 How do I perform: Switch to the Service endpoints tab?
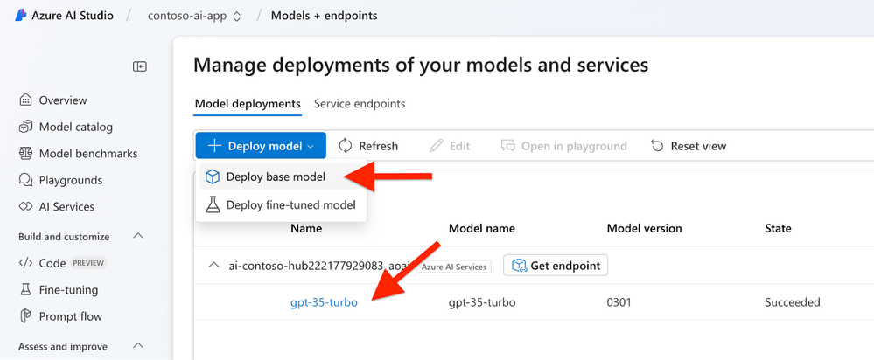pyautogui.click(x=360, y=104)
